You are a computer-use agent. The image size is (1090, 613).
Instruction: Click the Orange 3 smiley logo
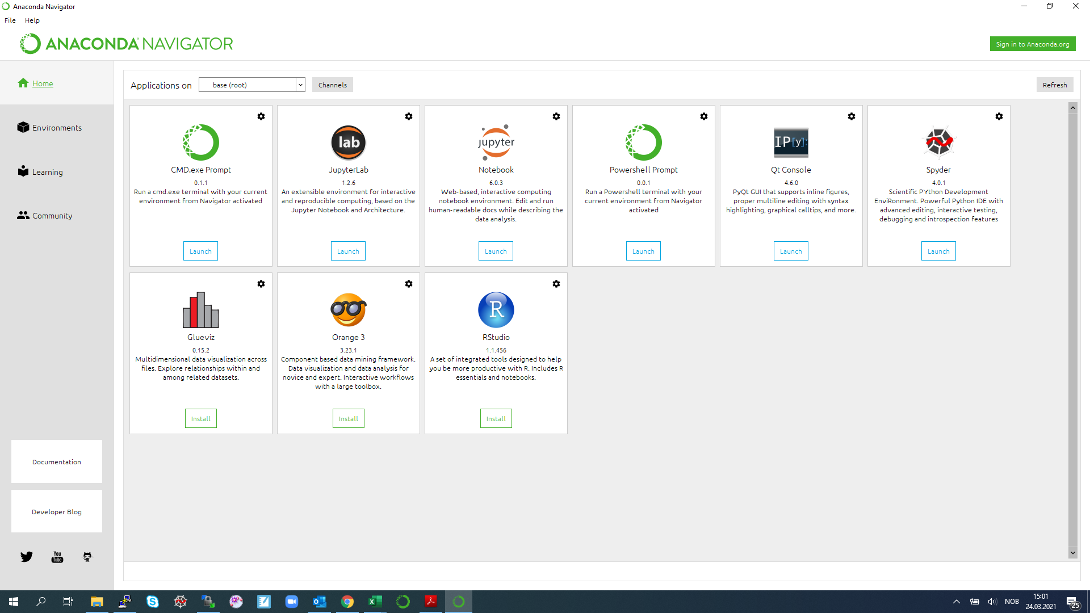tap(349, 310)
